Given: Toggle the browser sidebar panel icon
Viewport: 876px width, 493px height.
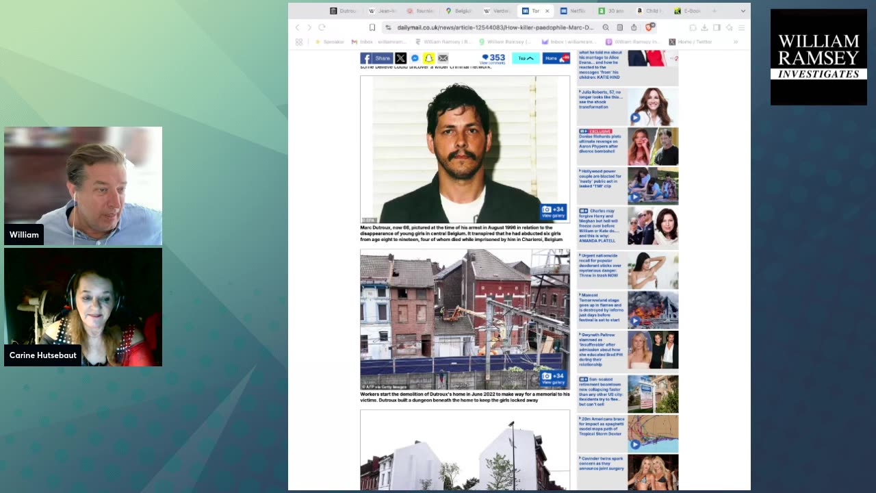Looking at the screenshot, I should (x=717, y=27).
